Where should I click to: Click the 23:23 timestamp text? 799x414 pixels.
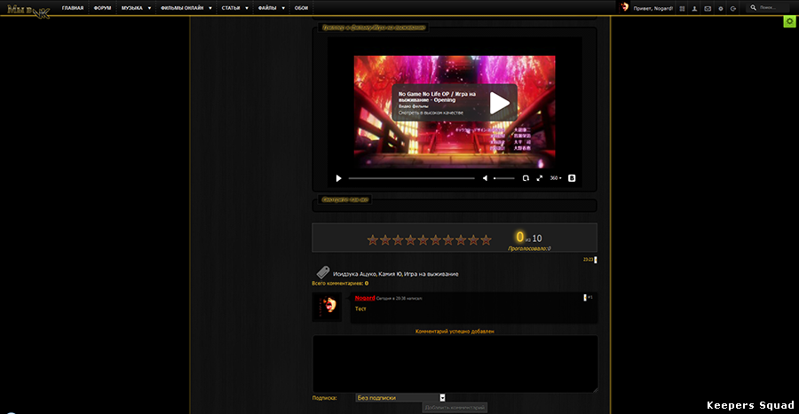tap(588, 260)
